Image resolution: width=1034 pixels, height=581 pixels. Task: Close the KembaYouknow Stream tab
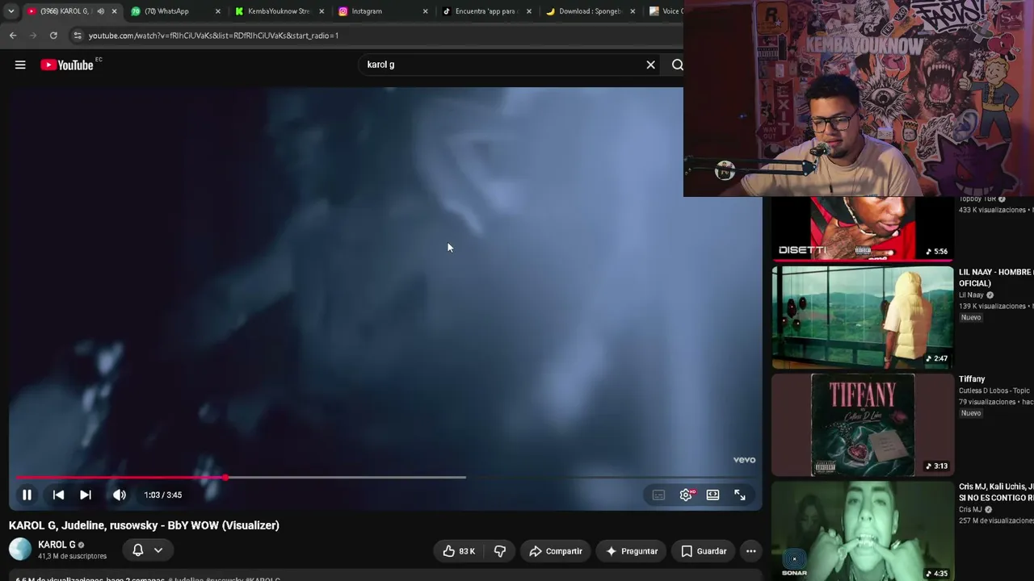click(x=322, y=11)
